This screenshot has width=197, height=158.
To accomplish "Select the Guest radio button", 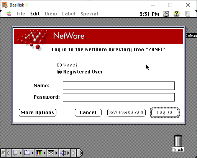I will click(59, 65).
